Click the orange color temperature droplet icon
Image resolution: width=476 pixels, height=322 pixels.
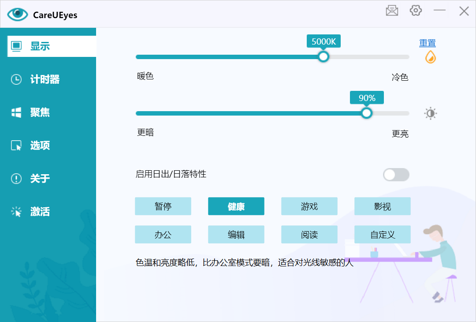point(431,57)
